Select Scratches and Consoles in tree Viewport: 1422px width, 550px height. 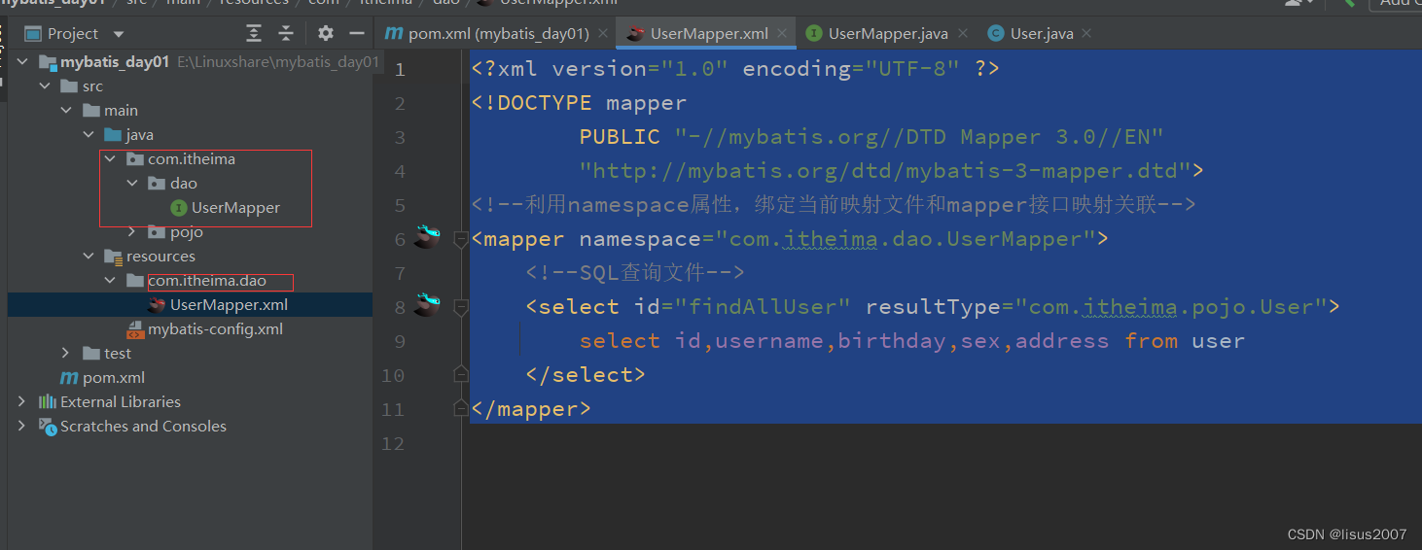(143, 427)
